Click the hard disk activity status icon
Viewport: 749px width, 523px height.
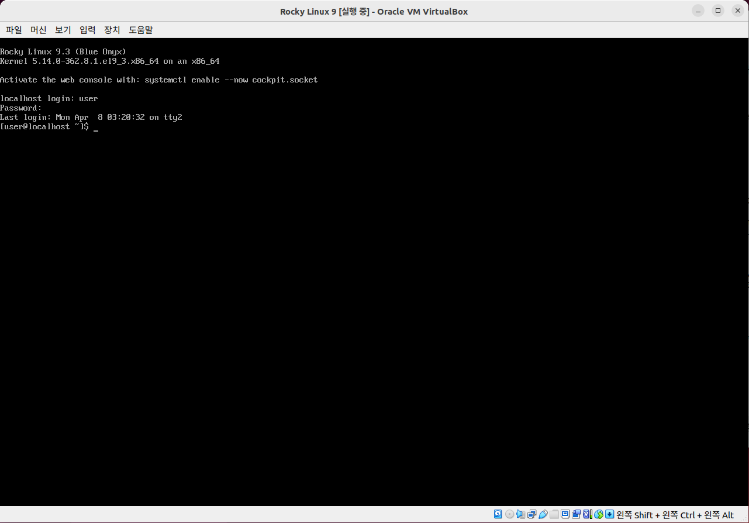coord(498,514)
